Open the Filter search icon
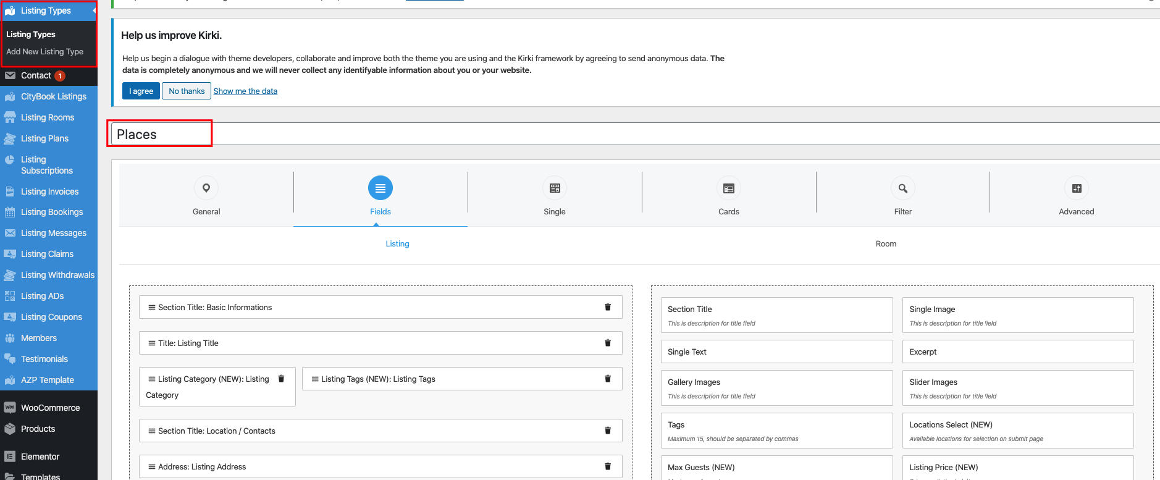The height and width of the screenshot is (480, 1160). point(903,188)
